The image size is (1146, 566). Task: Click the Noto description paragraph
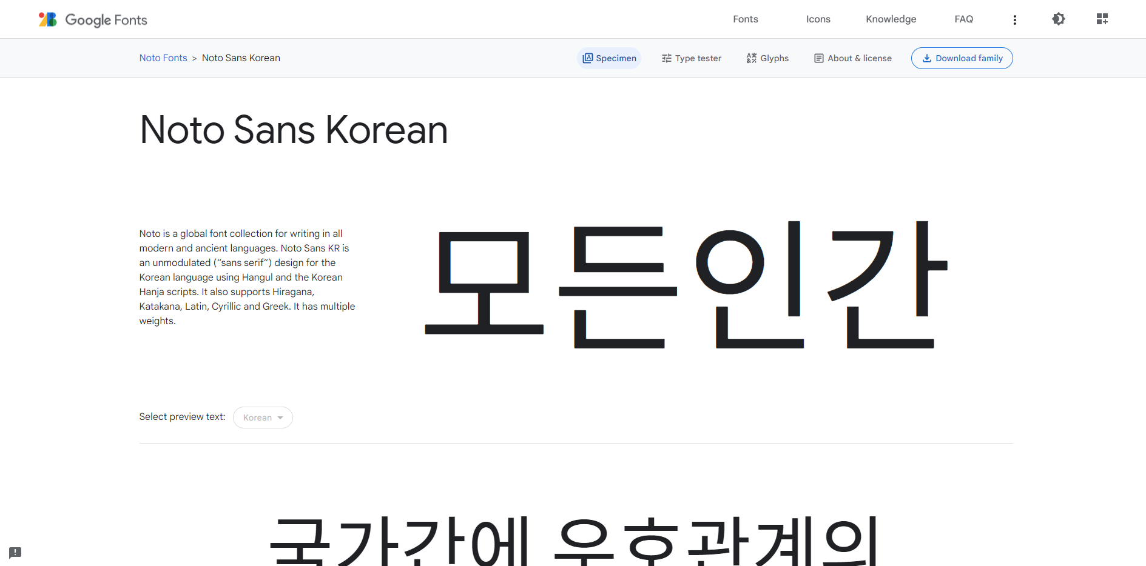pos(247,277)
